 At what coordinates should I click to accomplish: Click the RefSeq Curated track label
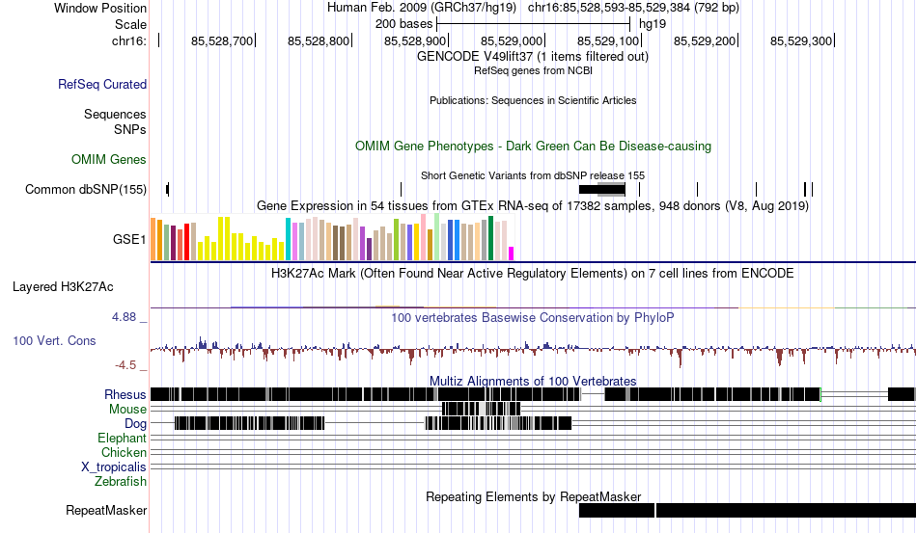coord(102,84)
